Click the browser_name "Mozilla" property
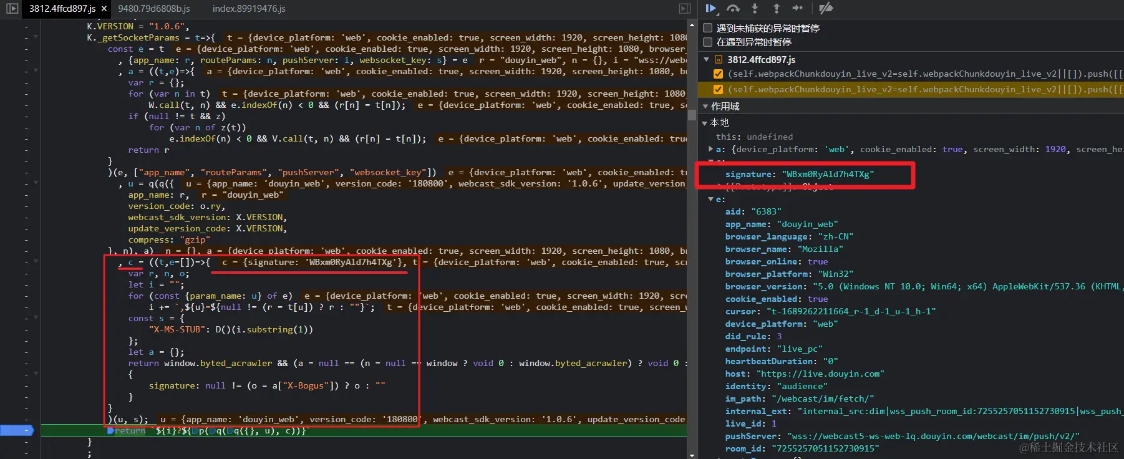Image resolution: width=1124 pixels, height=459 pixels. pyautogui.click(x=784, y=249)
